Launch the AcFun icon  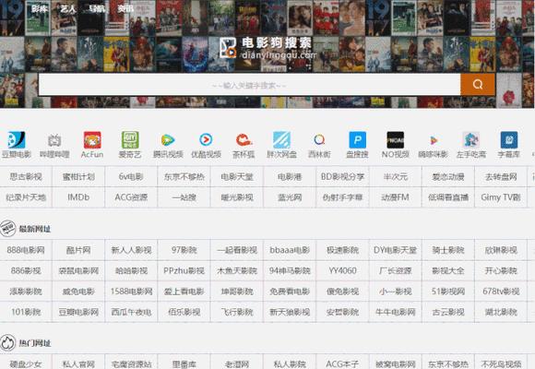92,140
